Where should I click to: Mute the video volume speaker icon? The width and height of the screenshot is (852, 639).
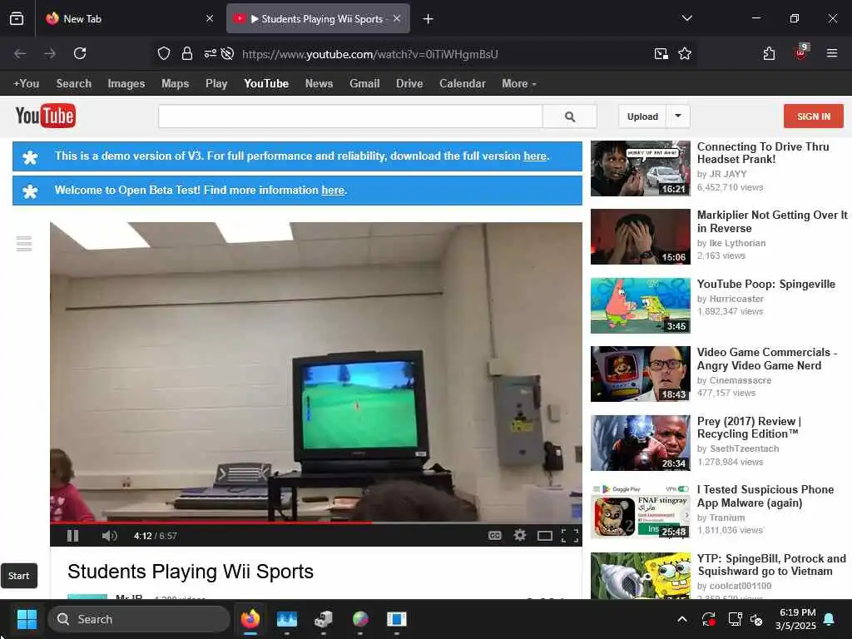[x=109, y=536]
